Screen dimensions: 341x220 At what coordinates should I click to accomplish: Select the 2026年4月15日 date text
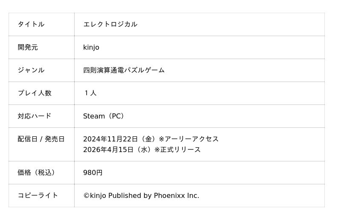pos(108,149)
